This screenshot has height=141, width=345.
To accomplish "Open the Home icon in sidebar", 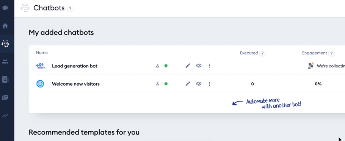I will click(x=5, y=26).
